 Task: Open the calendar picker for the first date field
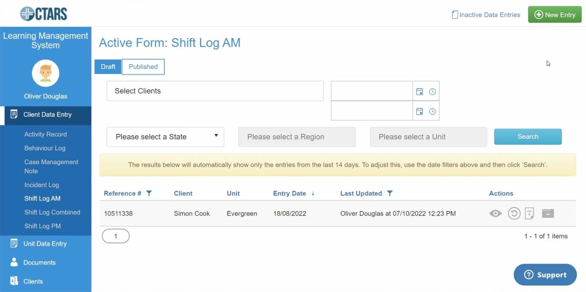click(x=419, y=91)
